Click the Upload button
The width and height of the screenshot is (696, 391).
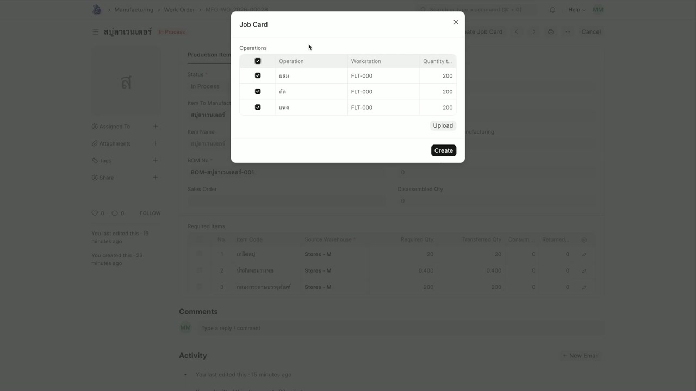coord(443,125)
